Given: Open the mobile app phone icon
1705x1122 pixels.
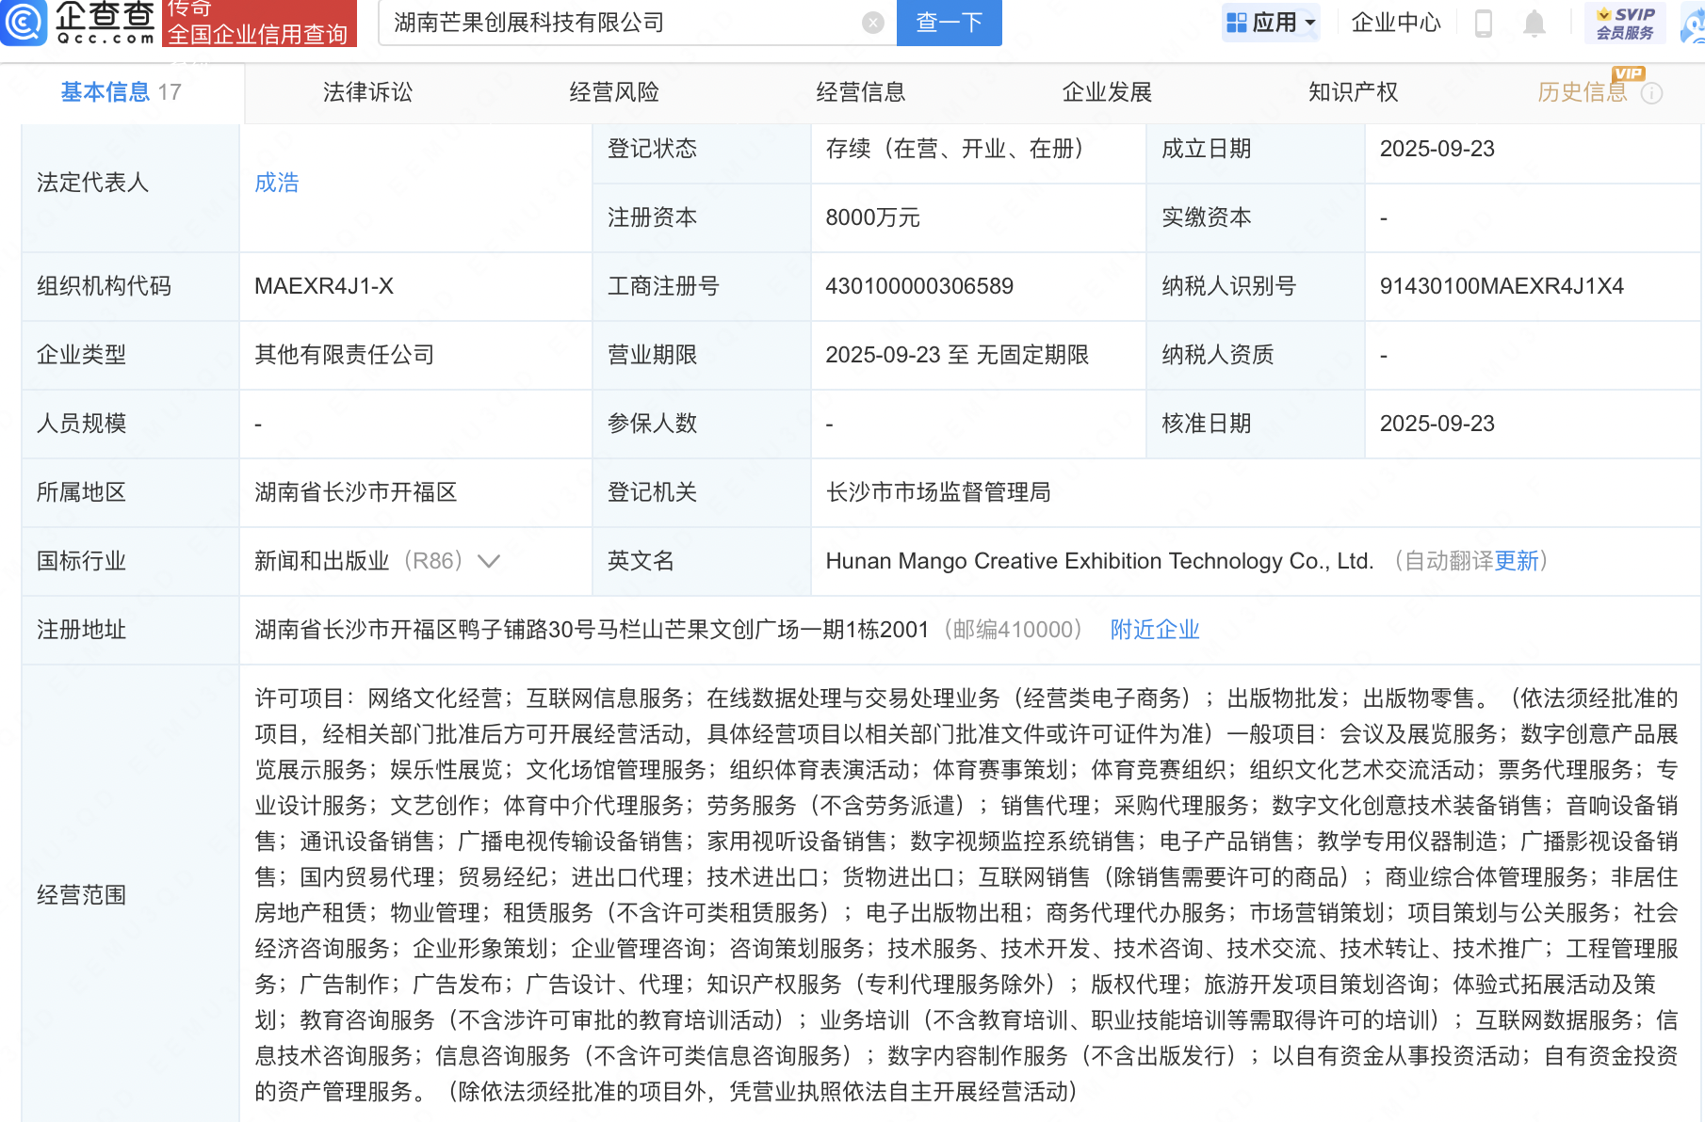Looking at the screenshot, I should [x=1484, y=23].
